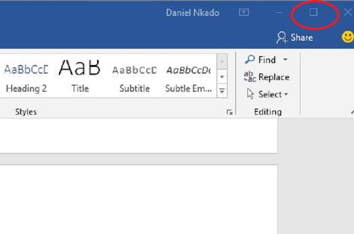This screenshot has height=234, width=354.
Task: Click the Share button label
Action: [301, 38]
